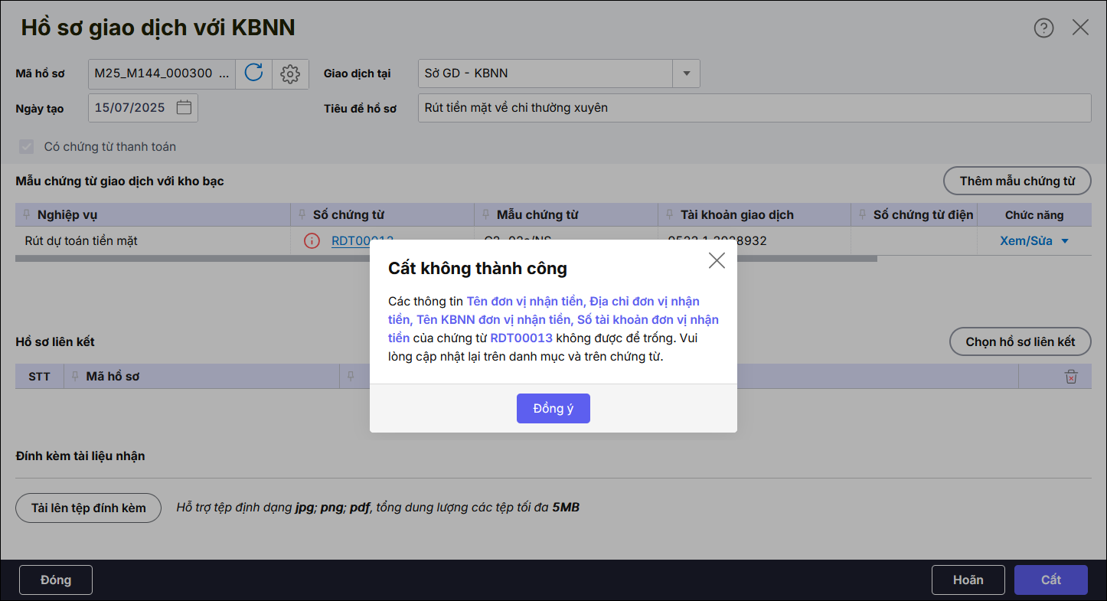The image size is (1107, 601).
Task: Click Chọn hồ sơ liên kết button
Action: (x=1020, y=341)
